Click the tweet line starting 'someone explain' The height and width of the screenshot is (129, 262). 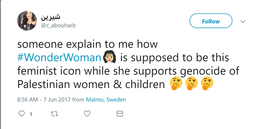coord(87,44)
